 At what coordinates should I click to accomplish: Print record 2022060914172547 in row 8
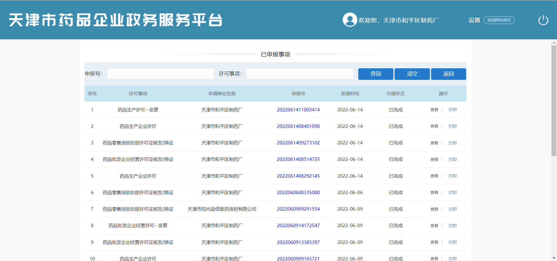(x=452, y=226)
